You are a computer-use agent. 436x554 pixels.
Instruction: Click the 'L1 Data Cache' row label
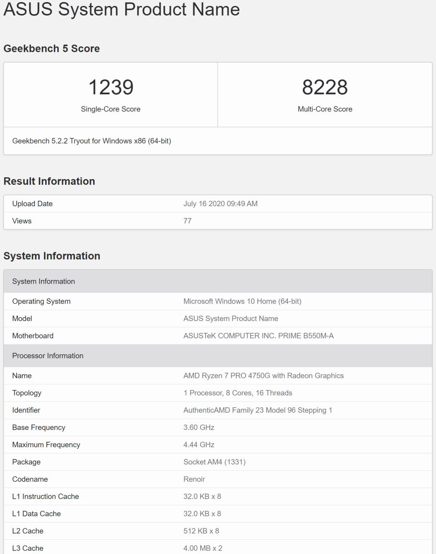pos(36,514)
